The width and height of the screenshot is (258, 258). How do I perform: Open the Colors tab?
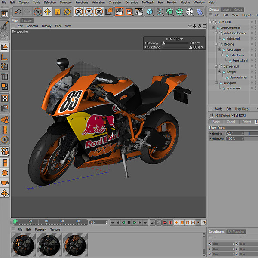[x=238, y=10]
